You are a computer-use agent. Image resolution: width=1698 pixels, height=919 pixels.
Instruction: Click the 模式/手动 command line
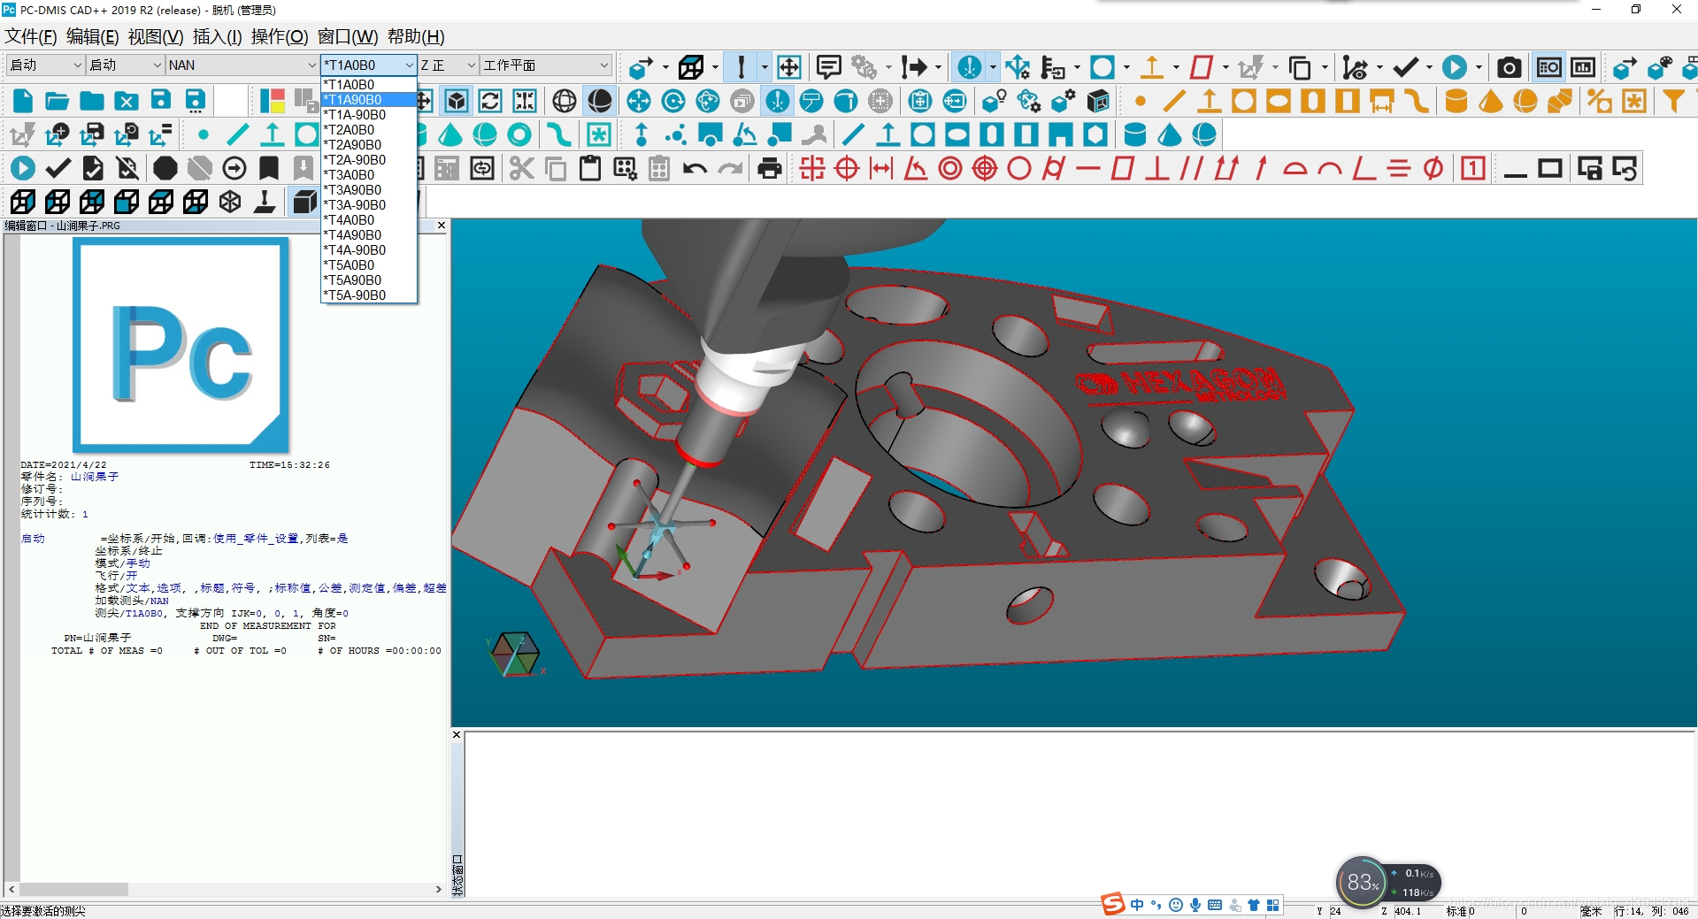[122, 563]
